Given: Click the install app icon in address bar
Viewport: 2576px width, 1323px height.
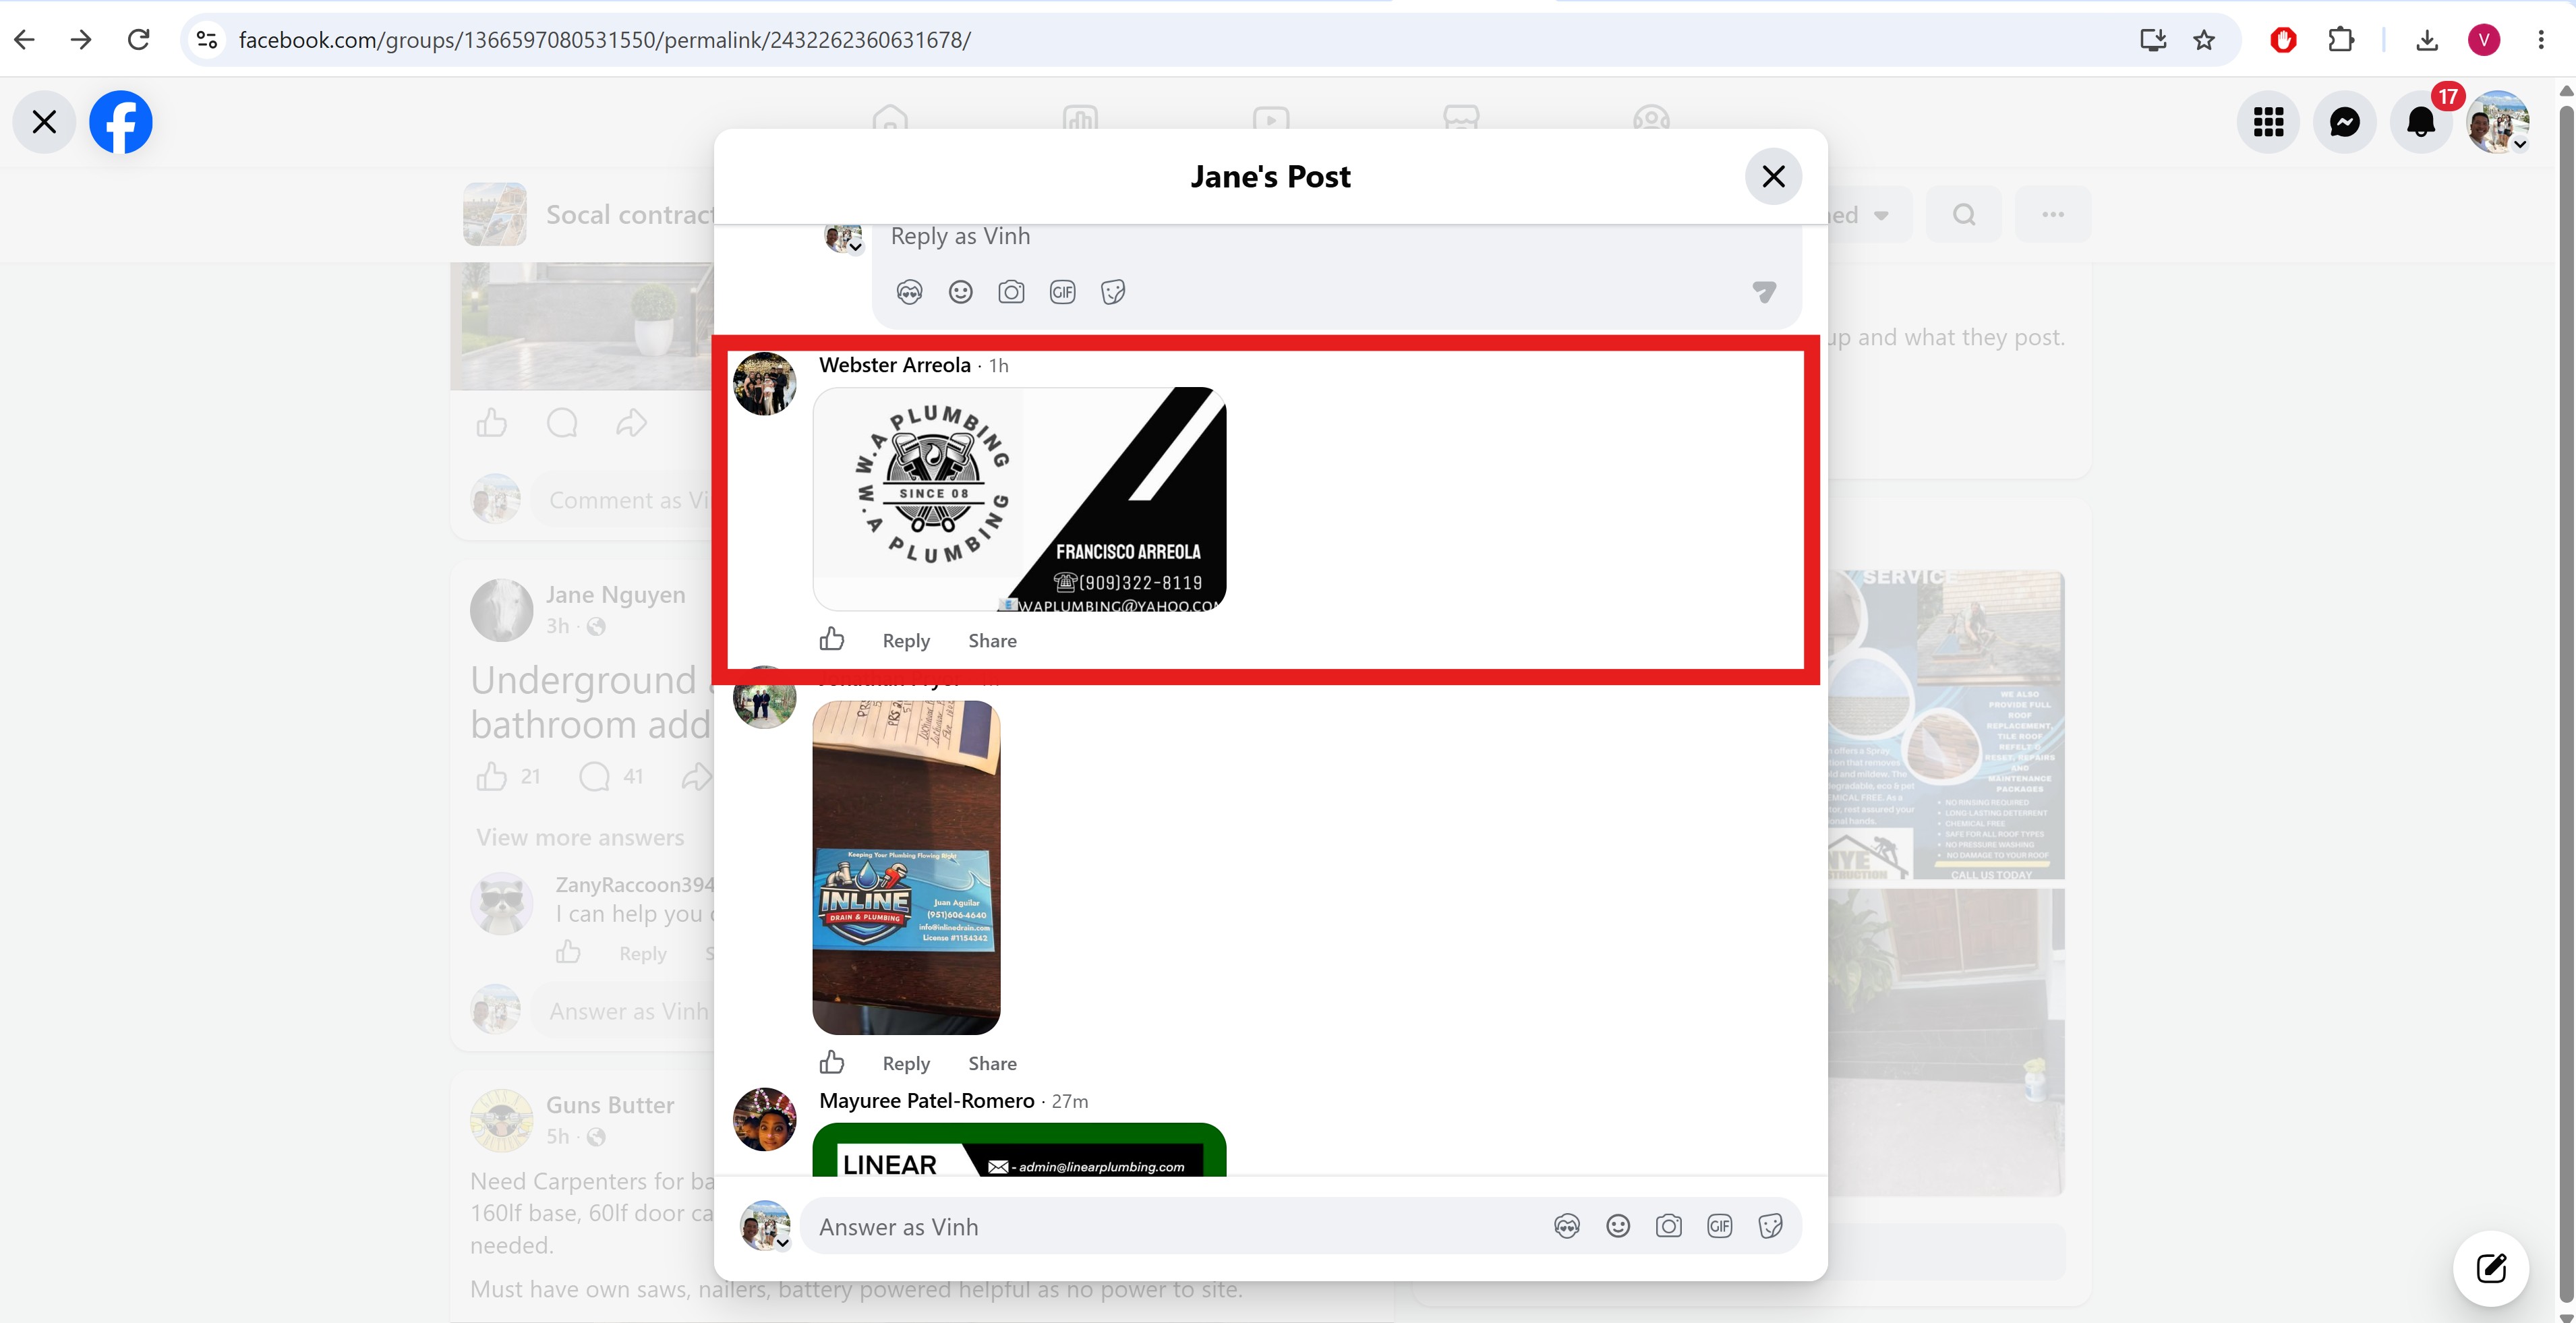Looking at the screenshot, I should (x=2153, y=39).
